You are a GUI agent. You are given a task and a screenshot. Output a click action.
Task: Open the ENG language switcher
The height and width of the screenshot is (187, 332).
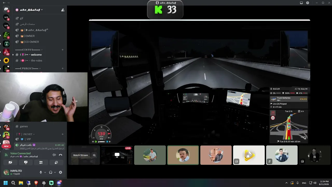pos(304,183)
